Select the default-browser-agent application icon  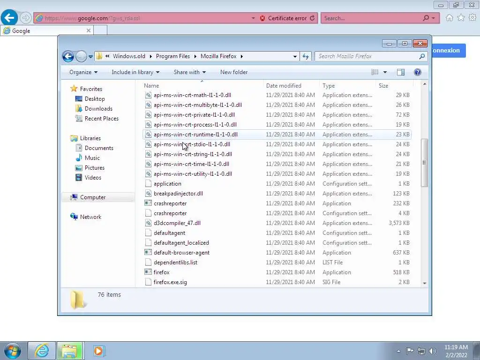point(148,253)
